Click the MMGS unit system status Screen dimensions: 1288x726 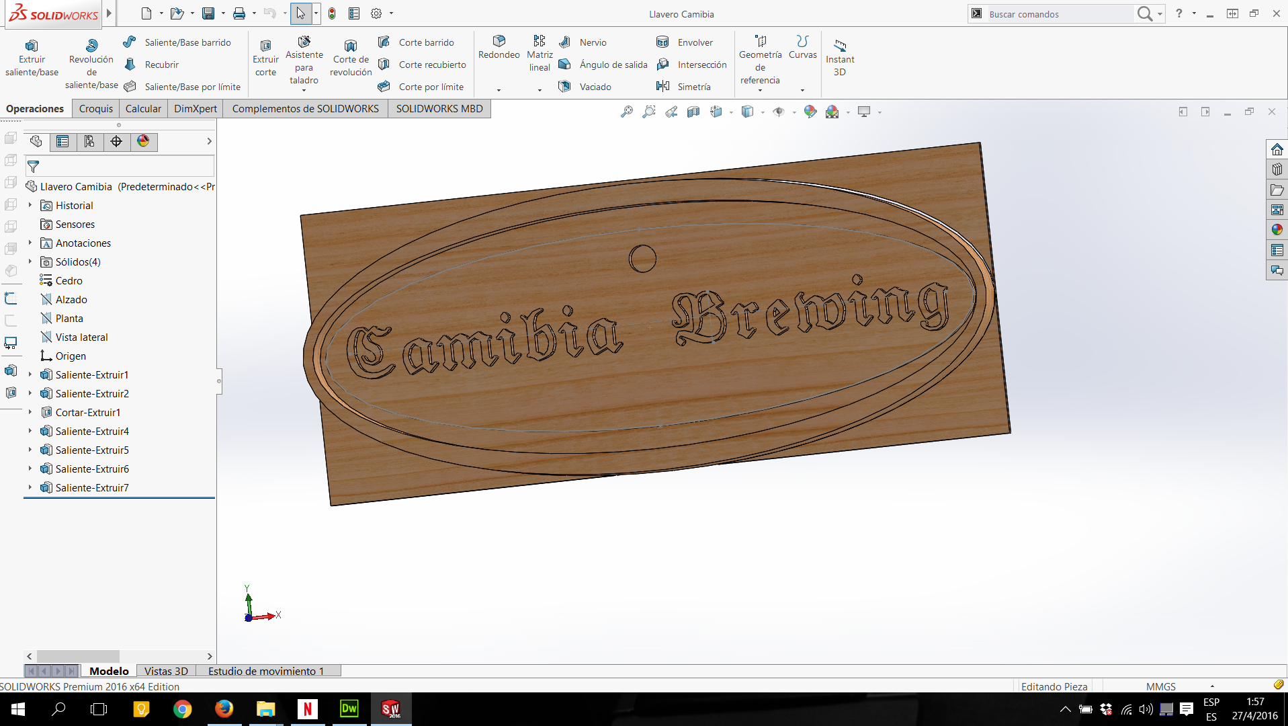click(x=1160, y=686)
